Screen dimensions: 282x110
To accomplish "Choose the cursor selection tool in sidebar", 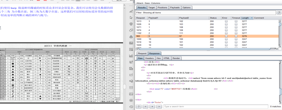I will click(131, 17).
